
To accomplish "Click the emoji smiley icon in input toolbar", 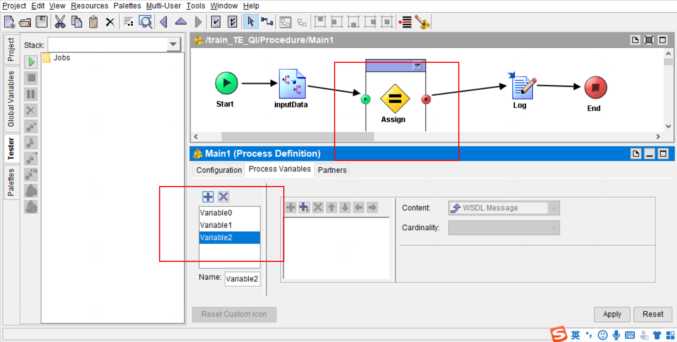I will pos(603,335).
